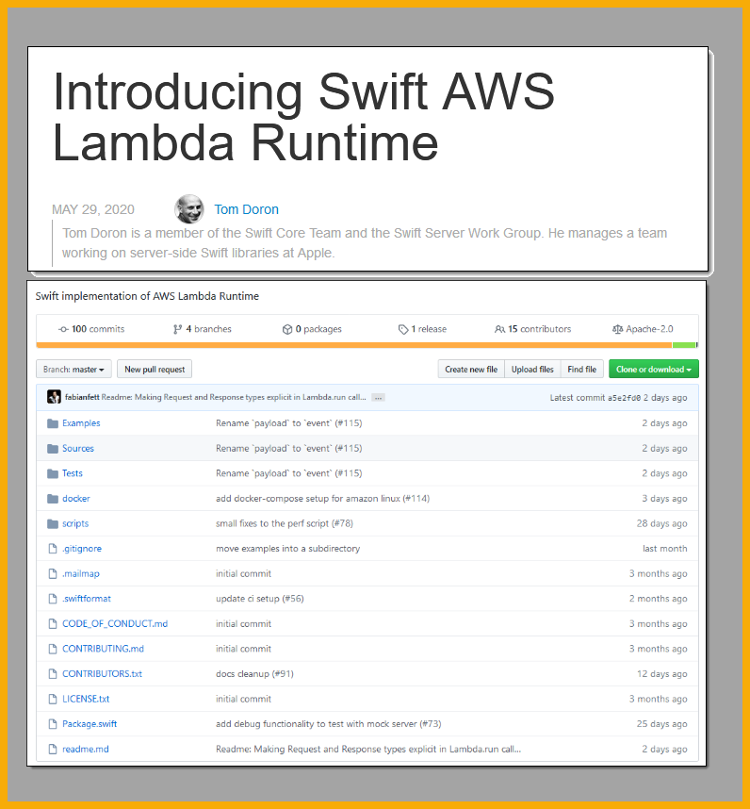Open Package.swift file link

click(90, 724)
